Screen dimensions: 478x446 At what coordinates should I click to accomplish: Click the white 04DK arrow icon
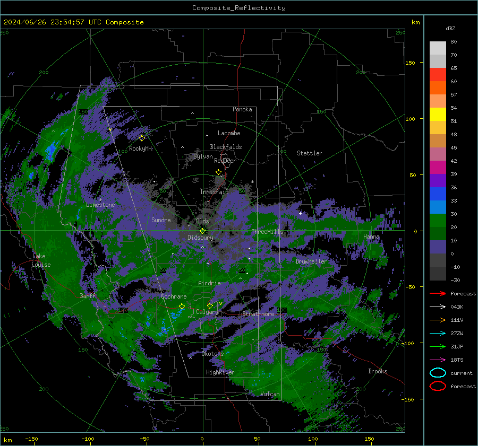click(x=438, y=307)
